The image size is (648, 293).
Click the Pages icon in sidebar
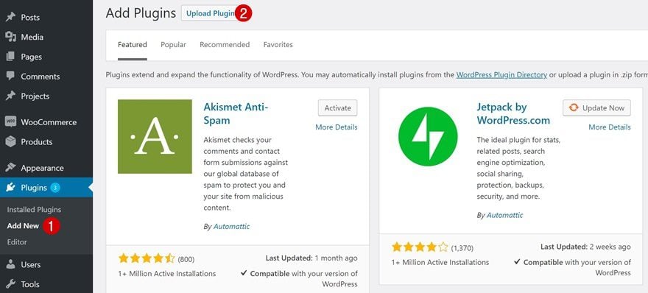point(11,57)
